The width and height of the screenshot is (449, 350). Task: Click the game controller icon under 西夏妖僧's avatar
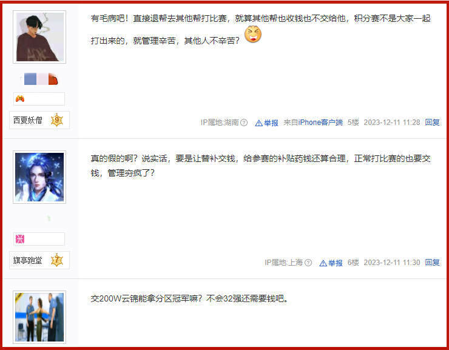coord(20,99)
